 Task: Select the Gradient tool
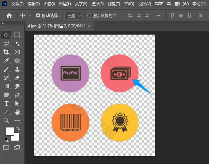[x=6, y=86]
